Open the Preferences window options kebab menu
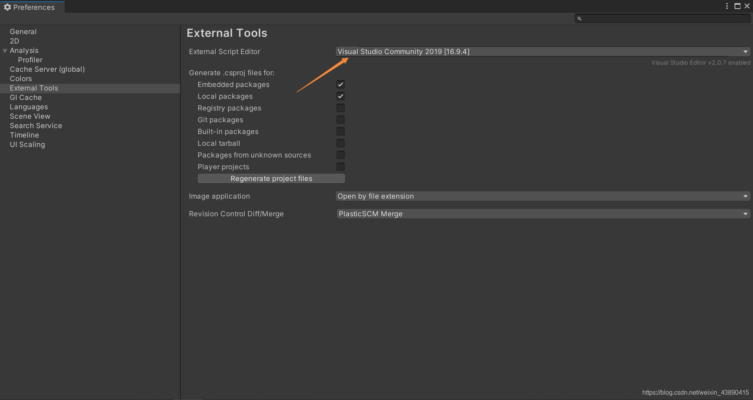This screenshot has height=400, width=753. coord(727,6)
